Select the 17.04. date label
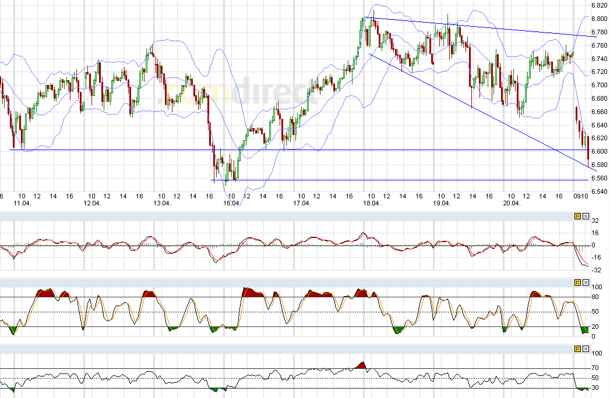610x398 pixels. pyautogui.click(x=302, y=203)
